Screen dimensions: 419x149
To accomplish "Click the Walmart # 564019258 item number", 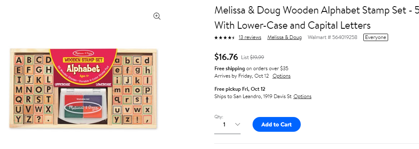I will 332,37.
